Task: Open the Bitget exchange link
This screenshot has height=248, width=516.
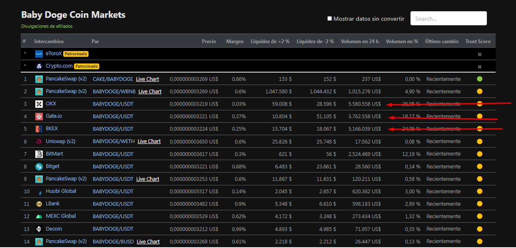Action: click(x=53, y=166)
